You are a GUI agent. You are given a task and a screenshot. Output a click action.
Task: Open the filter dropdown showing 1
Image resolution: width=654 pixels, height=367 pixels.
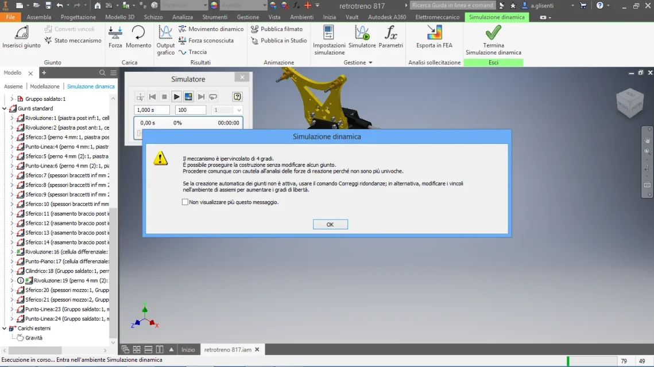[227, 110]
